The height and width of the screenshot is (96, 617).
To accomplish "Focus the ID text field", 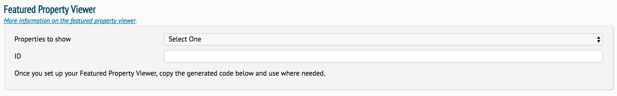I will tap(383, 56).
